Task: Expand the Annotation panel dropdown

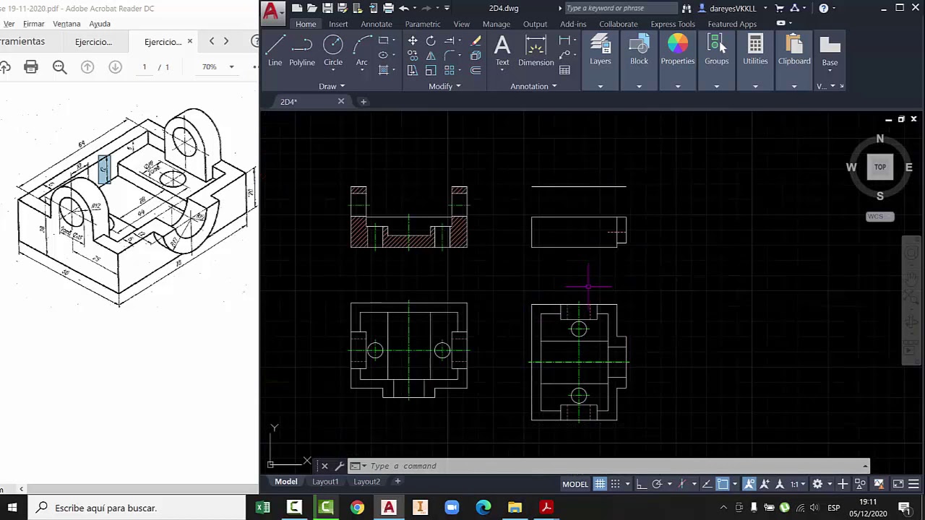Action: pyautogui.click(x=533, y=87)
